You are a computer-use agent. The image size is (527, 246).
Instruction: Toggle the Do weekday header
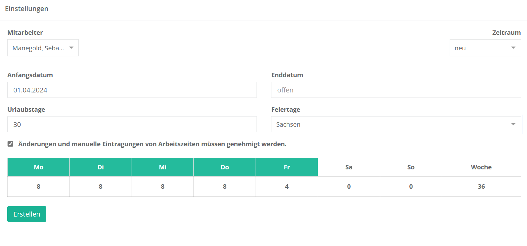pos(225,167)
